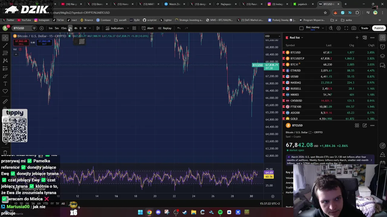Add a symbol to compare using plus icon
This screenshot has height=217, width=387.
click(x=41, y=28)
